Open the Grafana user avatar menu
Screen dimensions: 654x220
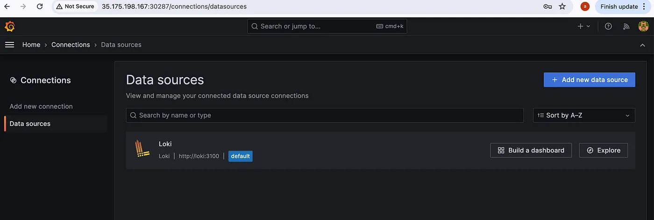click(643, 26)
